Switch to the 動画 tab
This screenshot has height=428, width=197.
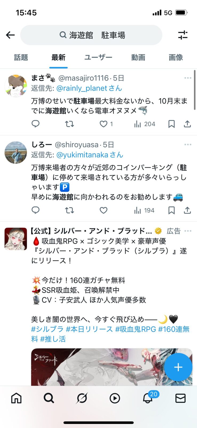coord(138,57)
